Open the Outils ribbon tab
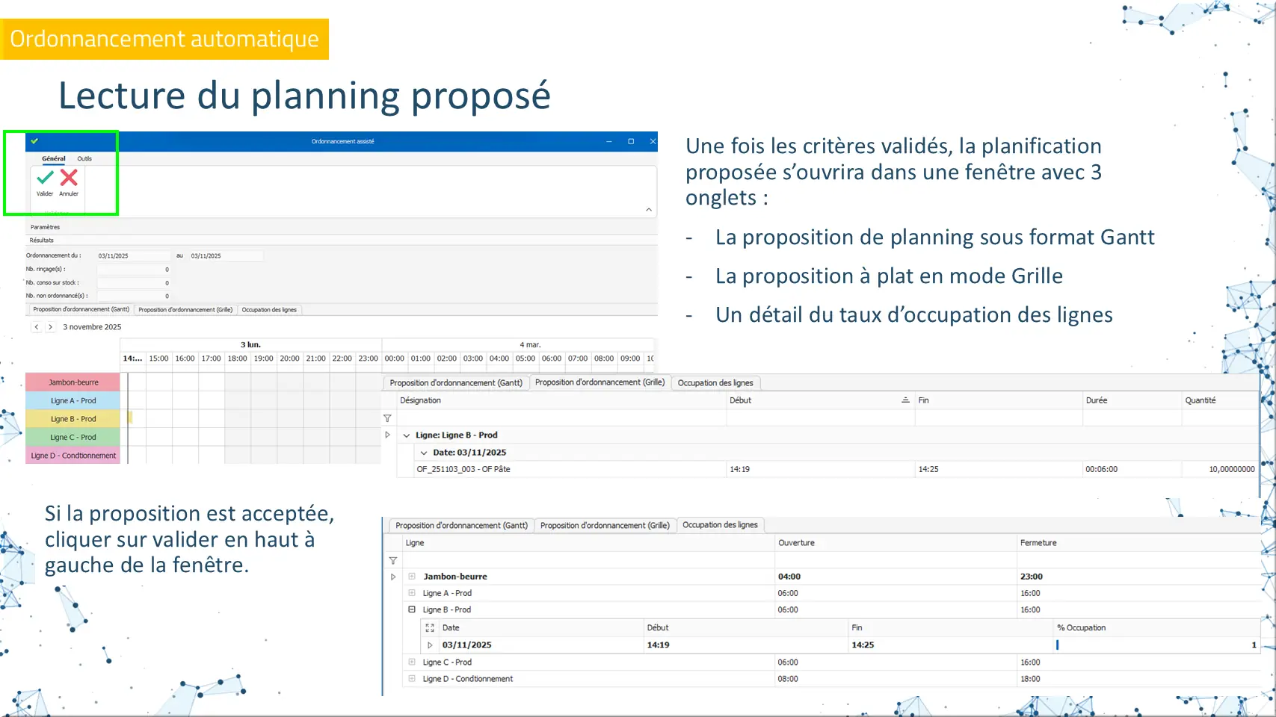The width and height of the screenshot is (1276, 717). [84, 158]
